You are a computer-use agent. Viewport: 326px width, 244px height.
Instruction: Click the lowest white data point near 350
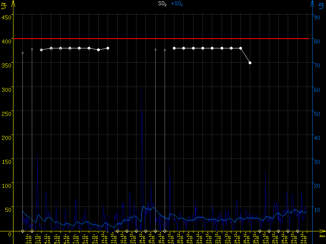pyautogui.click(x=250, y=63)
